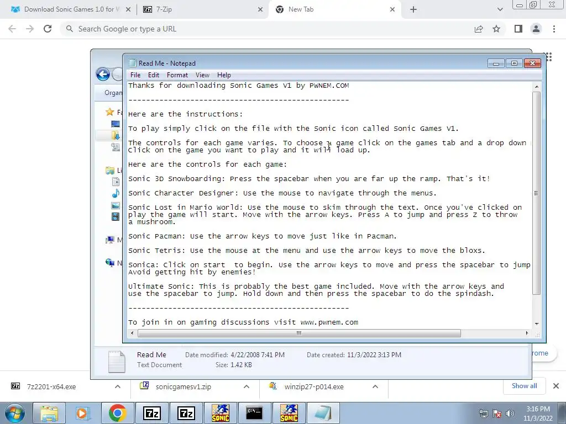Viewport: 566px width, 424px height.
Task: Select the Downloads folder in Explorer sidebar
Action: 116,136
